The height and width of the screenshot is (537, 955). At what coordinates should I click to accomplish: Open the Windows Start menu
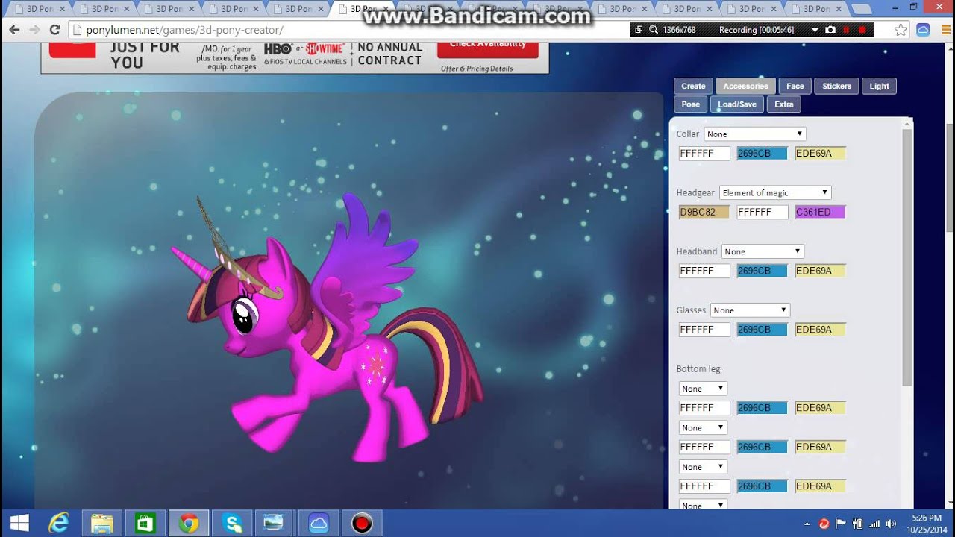pyautogui.click(x=19, y=523)
